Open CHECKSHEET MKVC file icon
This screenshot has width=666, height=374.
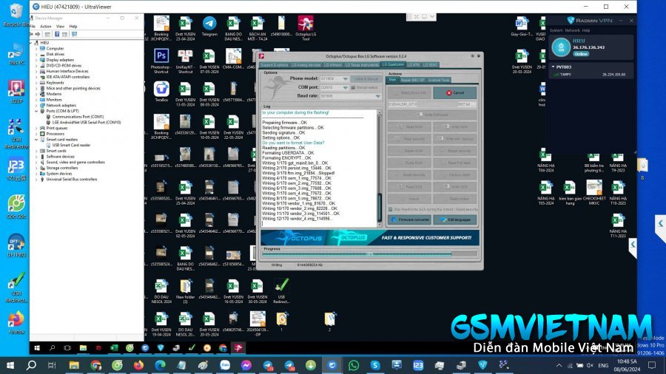[x=593, y=192]
